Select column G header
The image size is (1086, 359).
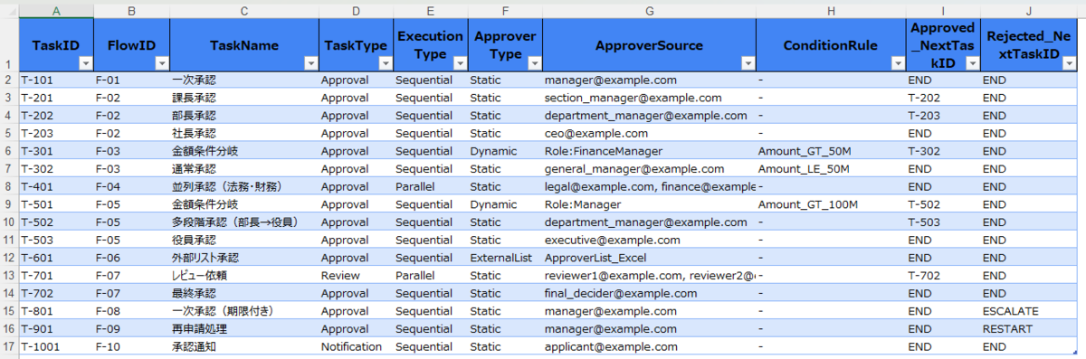tap(649, 11)
